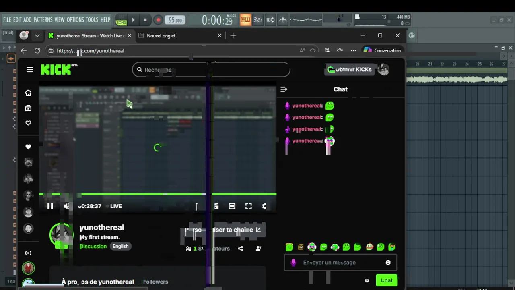Open FL Studio PATTERNS menu
Viewport: 515px width, 290px height.
pyautogui.click(x=43, y=20)
